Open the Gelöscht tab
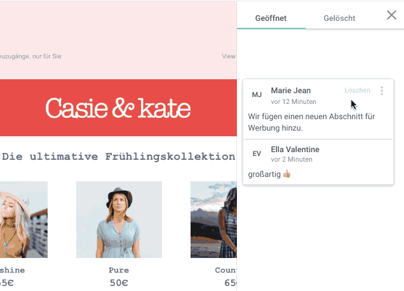404x291 pixels. [339, 18]
